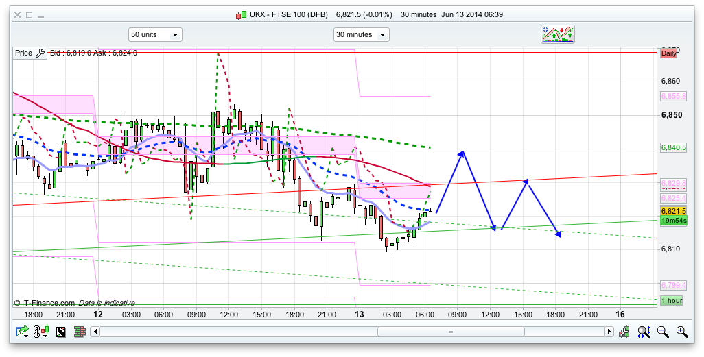Open chart style candlestick settings icon
The image size is (704, 357).
point(41,332)
